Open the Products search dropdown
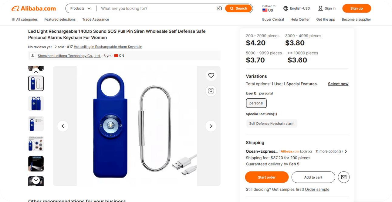 pyautogui.click(x=80, y=8)
